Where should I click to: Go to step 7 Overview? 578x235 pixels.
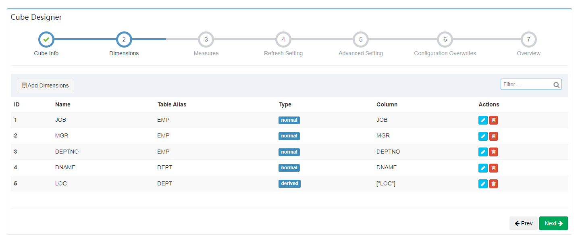pos(528,40)
